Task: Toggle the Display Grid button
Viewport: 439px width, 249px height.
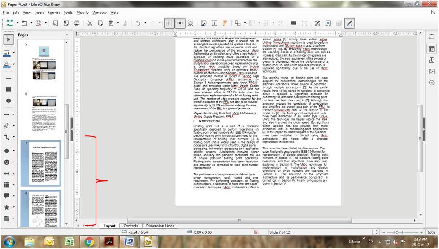Action: 170,23
